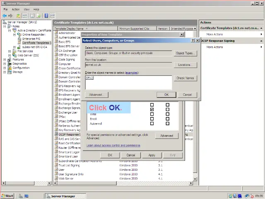This screenshot has width=265, height=199.
Task: Select the Web Server (IIS) role node
Action: tap(28, 55)
